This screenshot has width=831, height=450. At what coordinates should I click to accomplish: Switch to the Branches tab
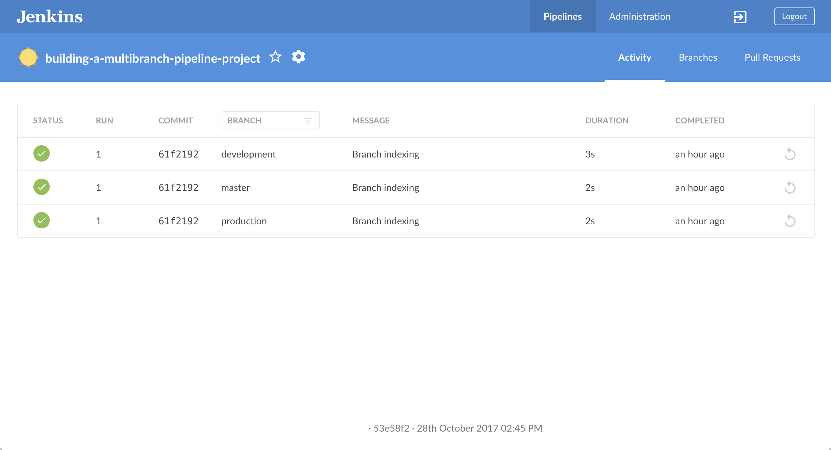coord(698,57)
